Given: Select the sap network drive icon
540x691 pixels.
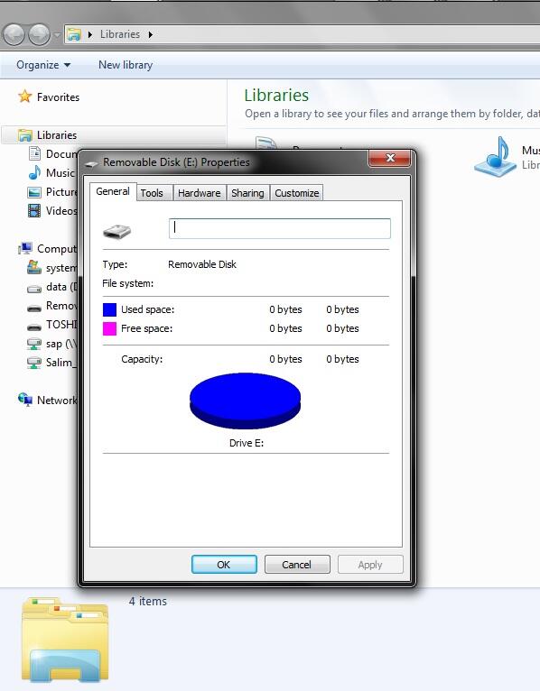Looking at the screenshot, I should [34, 344].
